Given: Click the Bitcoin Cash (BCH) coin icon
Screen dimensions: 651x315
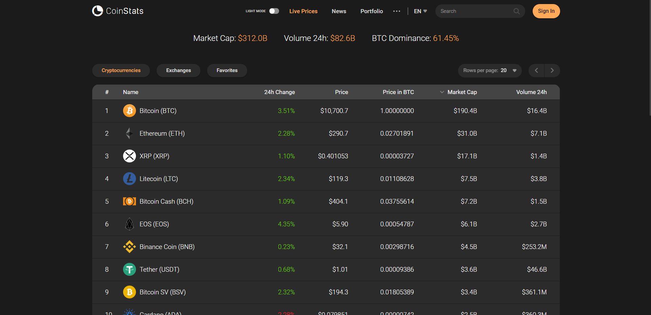Looking at the screenshot, I should point(130,201).
